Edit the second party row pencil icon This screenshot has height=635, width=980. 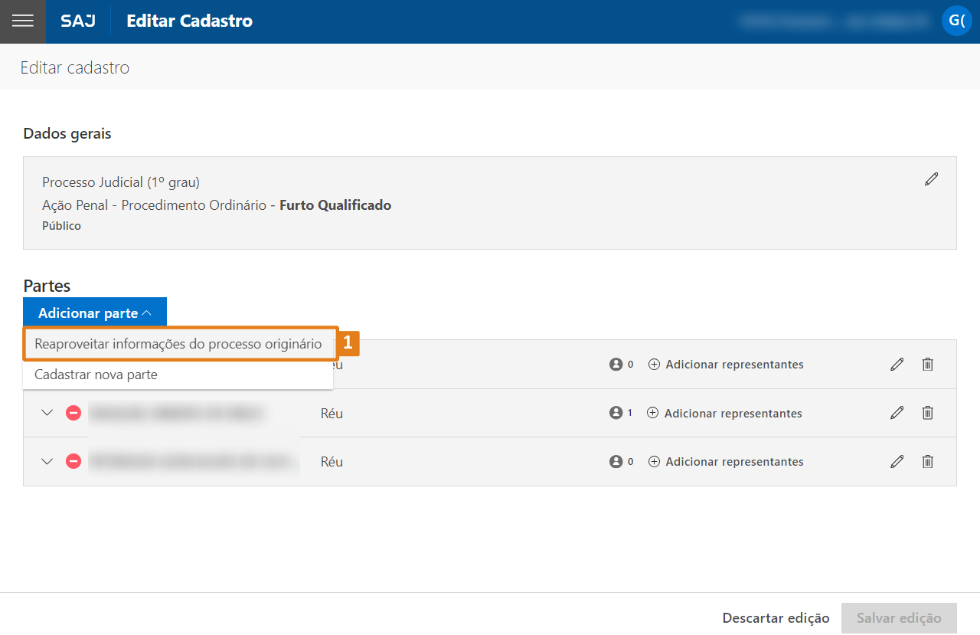[897, 413]
